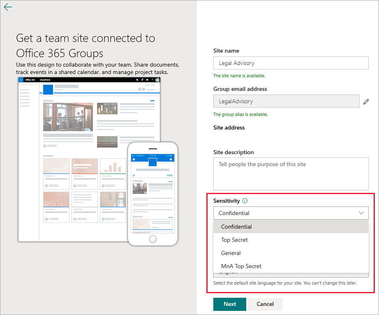Viewport: 379px width, 315px height.
Task: Focus the Site name field
Action: pyautogui.click(x=291, y=63)
